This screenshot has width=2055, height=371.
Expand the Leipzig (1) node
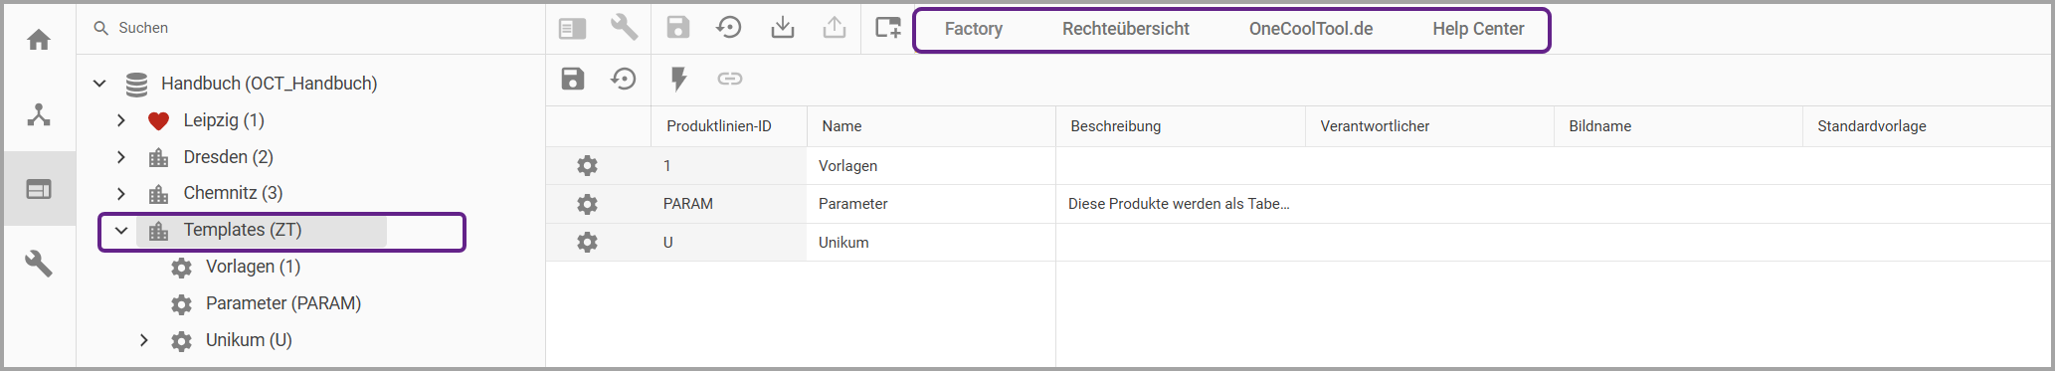pyautogui.click(x=121, y=120)
